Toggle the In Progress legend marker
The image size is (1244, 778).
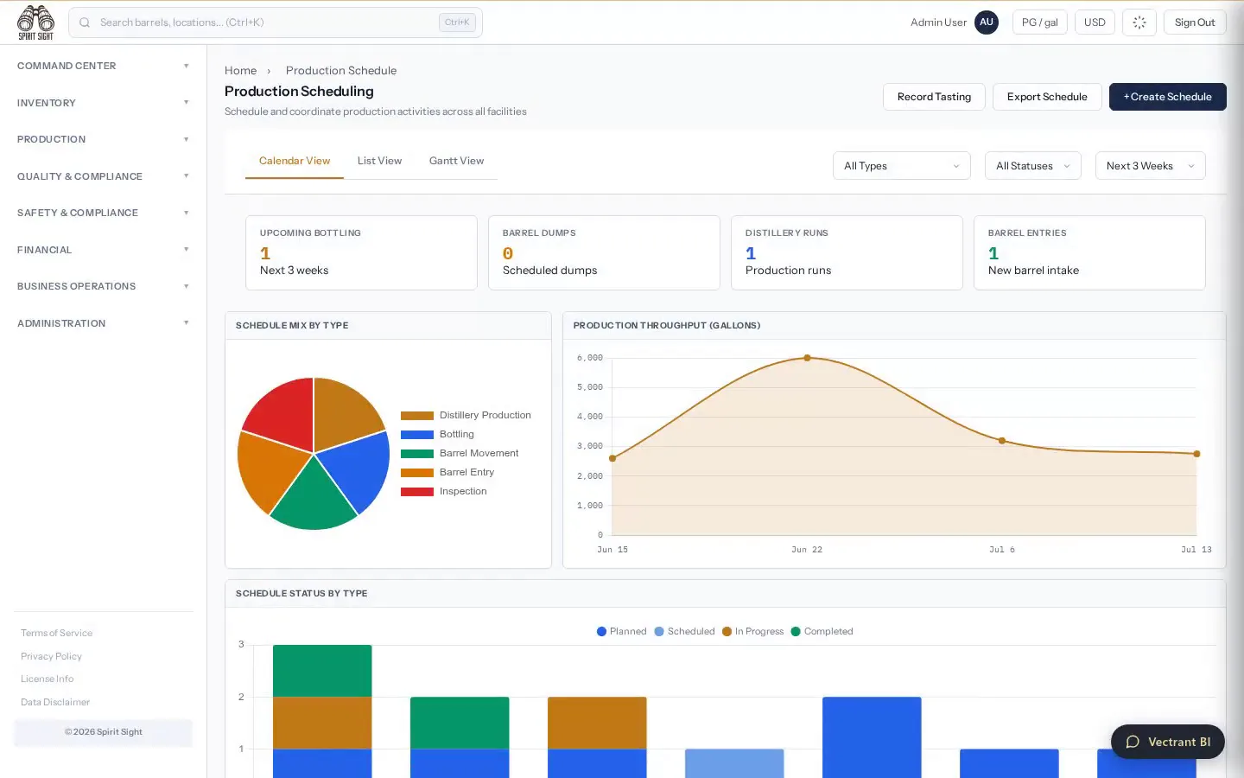727,632
